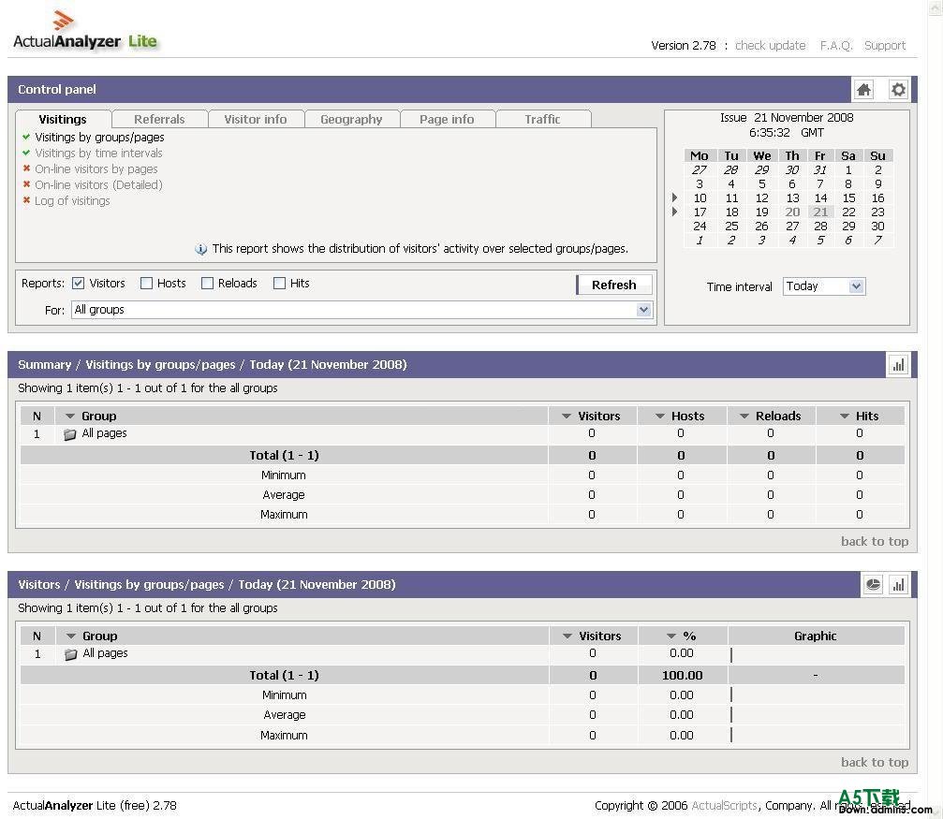This screenshot has width=943, height=819.
Task: Click the bar chart icon in Summary header
Action: click(x=898, y=365)
